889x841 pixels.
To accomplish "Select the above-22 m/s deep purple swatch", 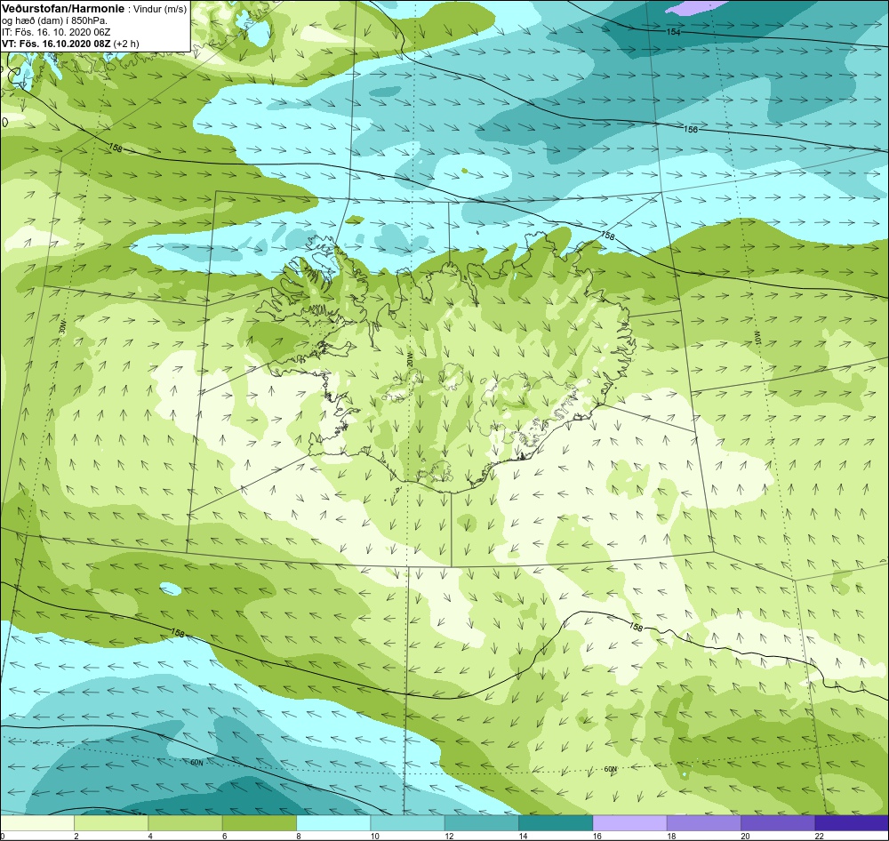I will (x=852, y=822).
